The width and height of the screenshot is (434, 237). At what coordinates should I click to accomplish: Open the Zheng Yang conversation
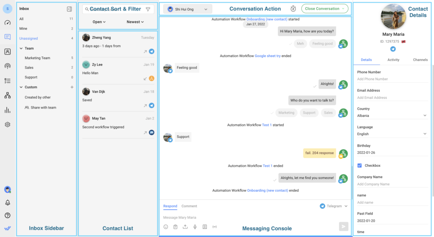[x=118, y=44]
